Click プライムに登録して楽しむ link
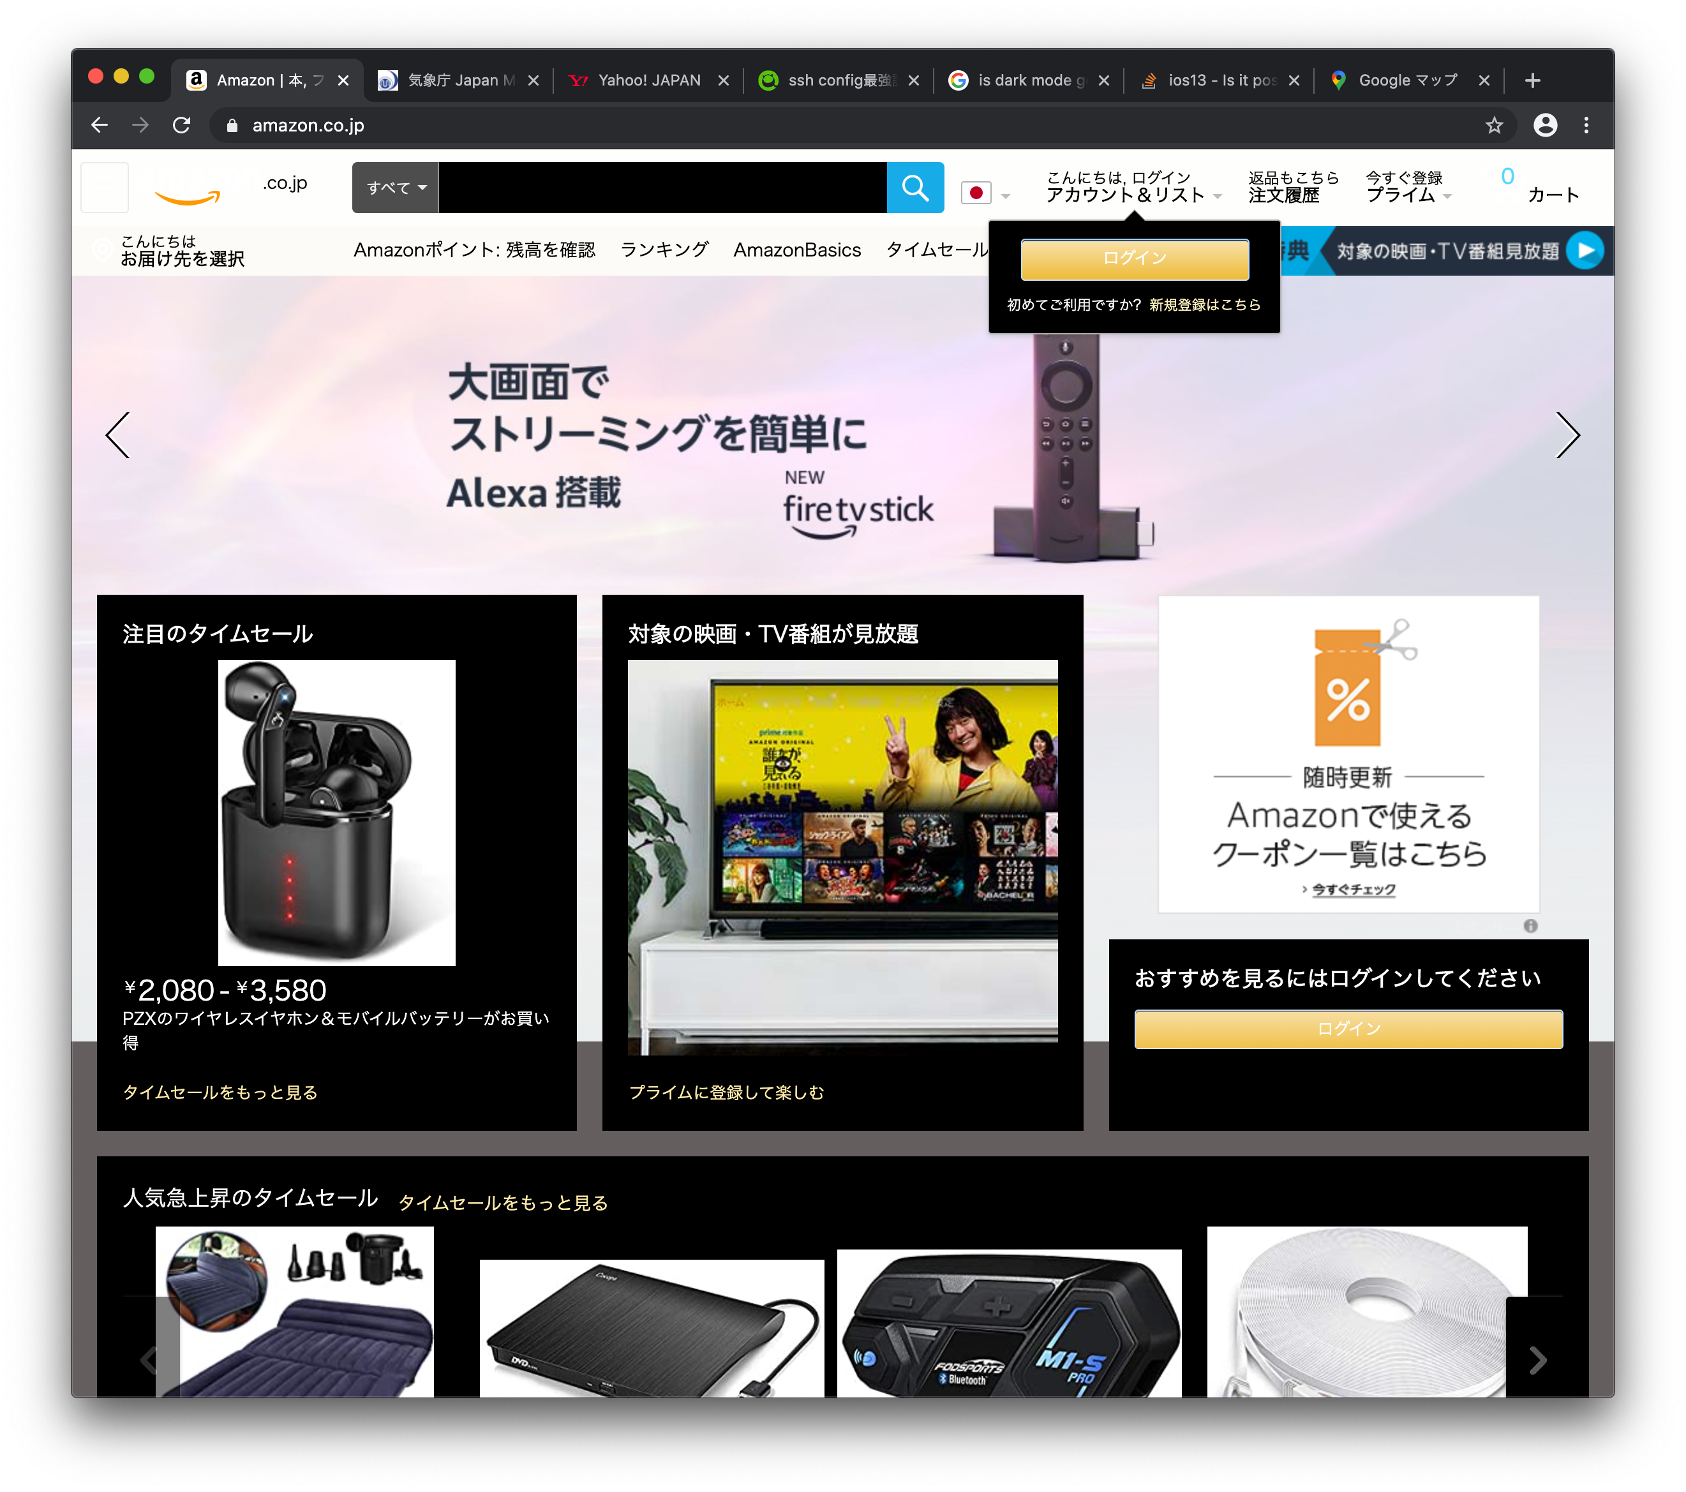Image resolution: width=1686 pixels, height=1492 pixels. [726, 1092]
